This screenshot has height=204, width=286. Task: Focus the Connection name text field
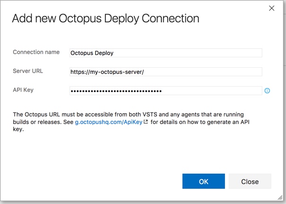click(x=166, y=53)
